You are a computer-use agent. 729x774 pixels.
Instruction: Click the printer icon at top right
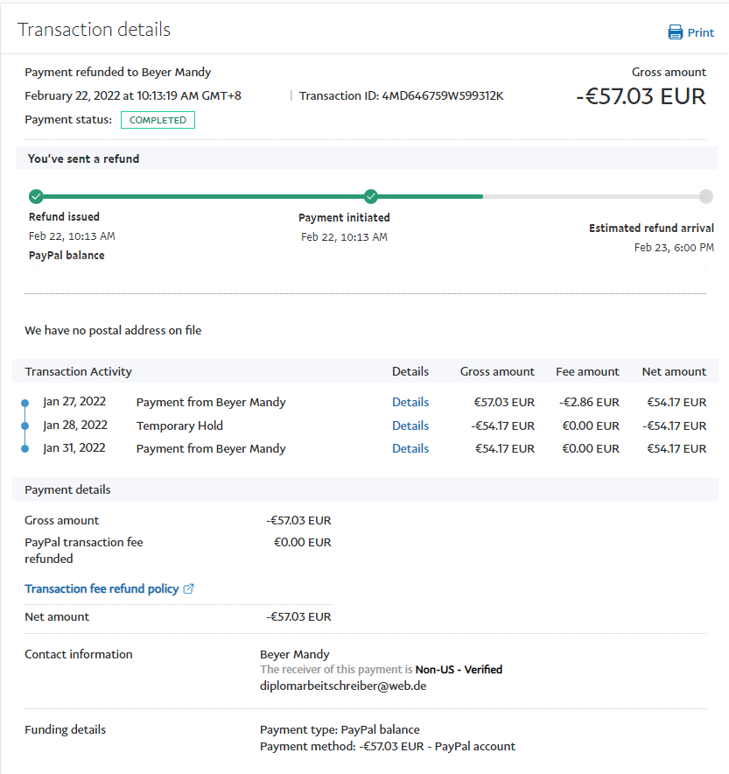675,32
